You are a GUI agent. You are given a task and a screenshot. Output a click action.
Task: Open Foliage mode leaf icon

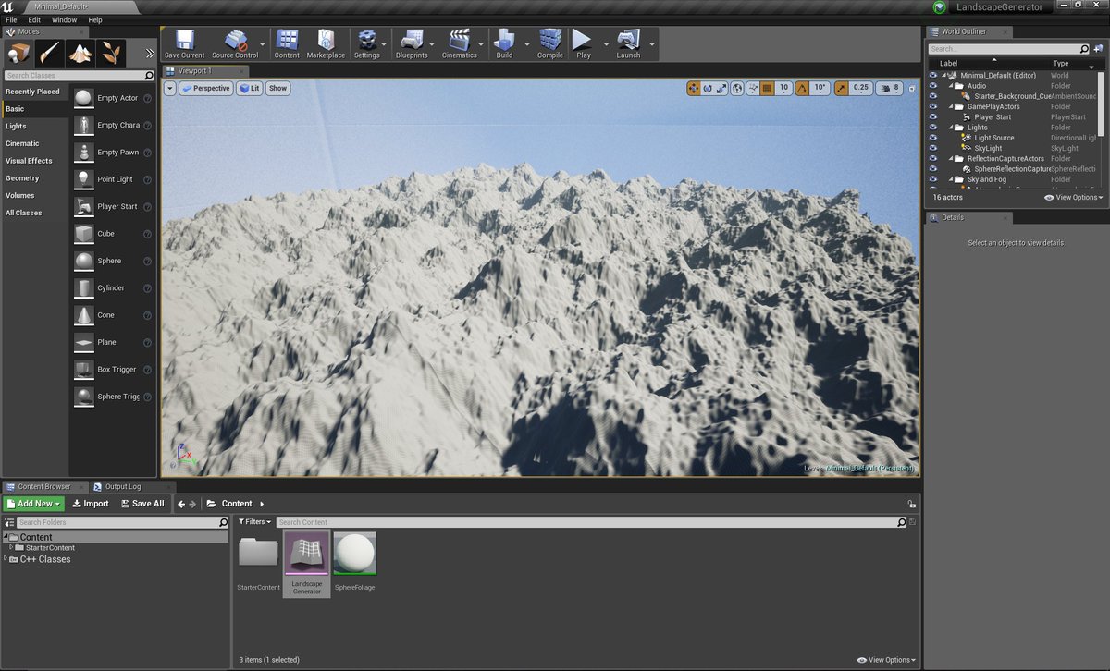point(111,53)
